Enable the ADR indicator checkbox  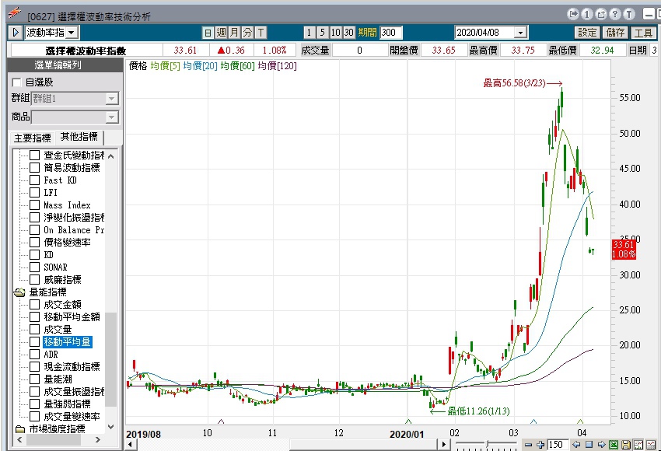(x=34, y=354)
